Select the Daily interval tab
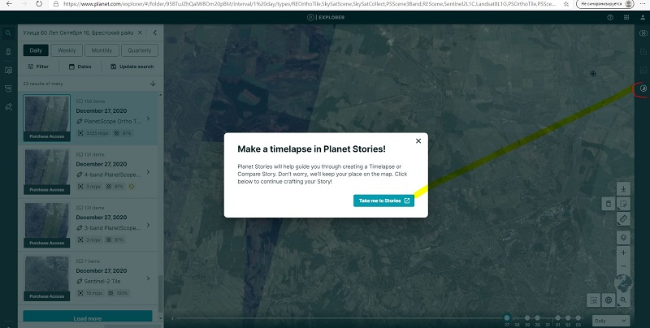This screenshot has height=328, width=650. point(36,50)
